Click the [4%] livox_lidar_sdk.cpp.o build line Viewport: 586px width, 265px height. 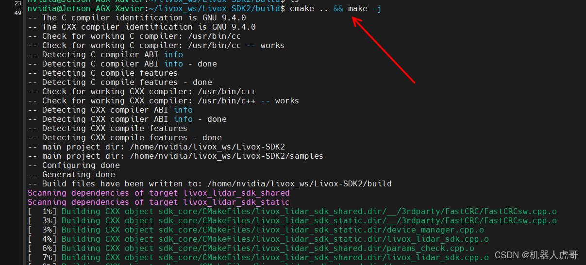point(258,239)
